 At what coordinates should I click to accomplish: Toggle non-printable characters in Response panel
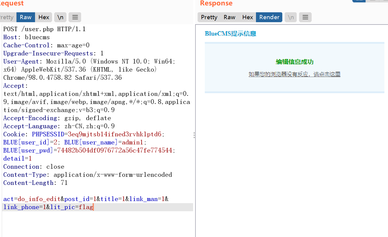[291, 17]
